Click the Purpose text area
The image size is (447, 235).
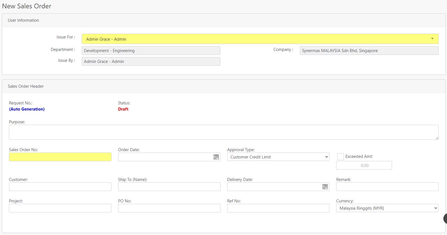point(224,132)
